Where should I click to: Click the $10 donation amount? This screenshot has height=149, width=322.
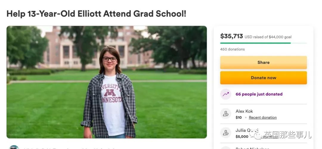point(239,118)
